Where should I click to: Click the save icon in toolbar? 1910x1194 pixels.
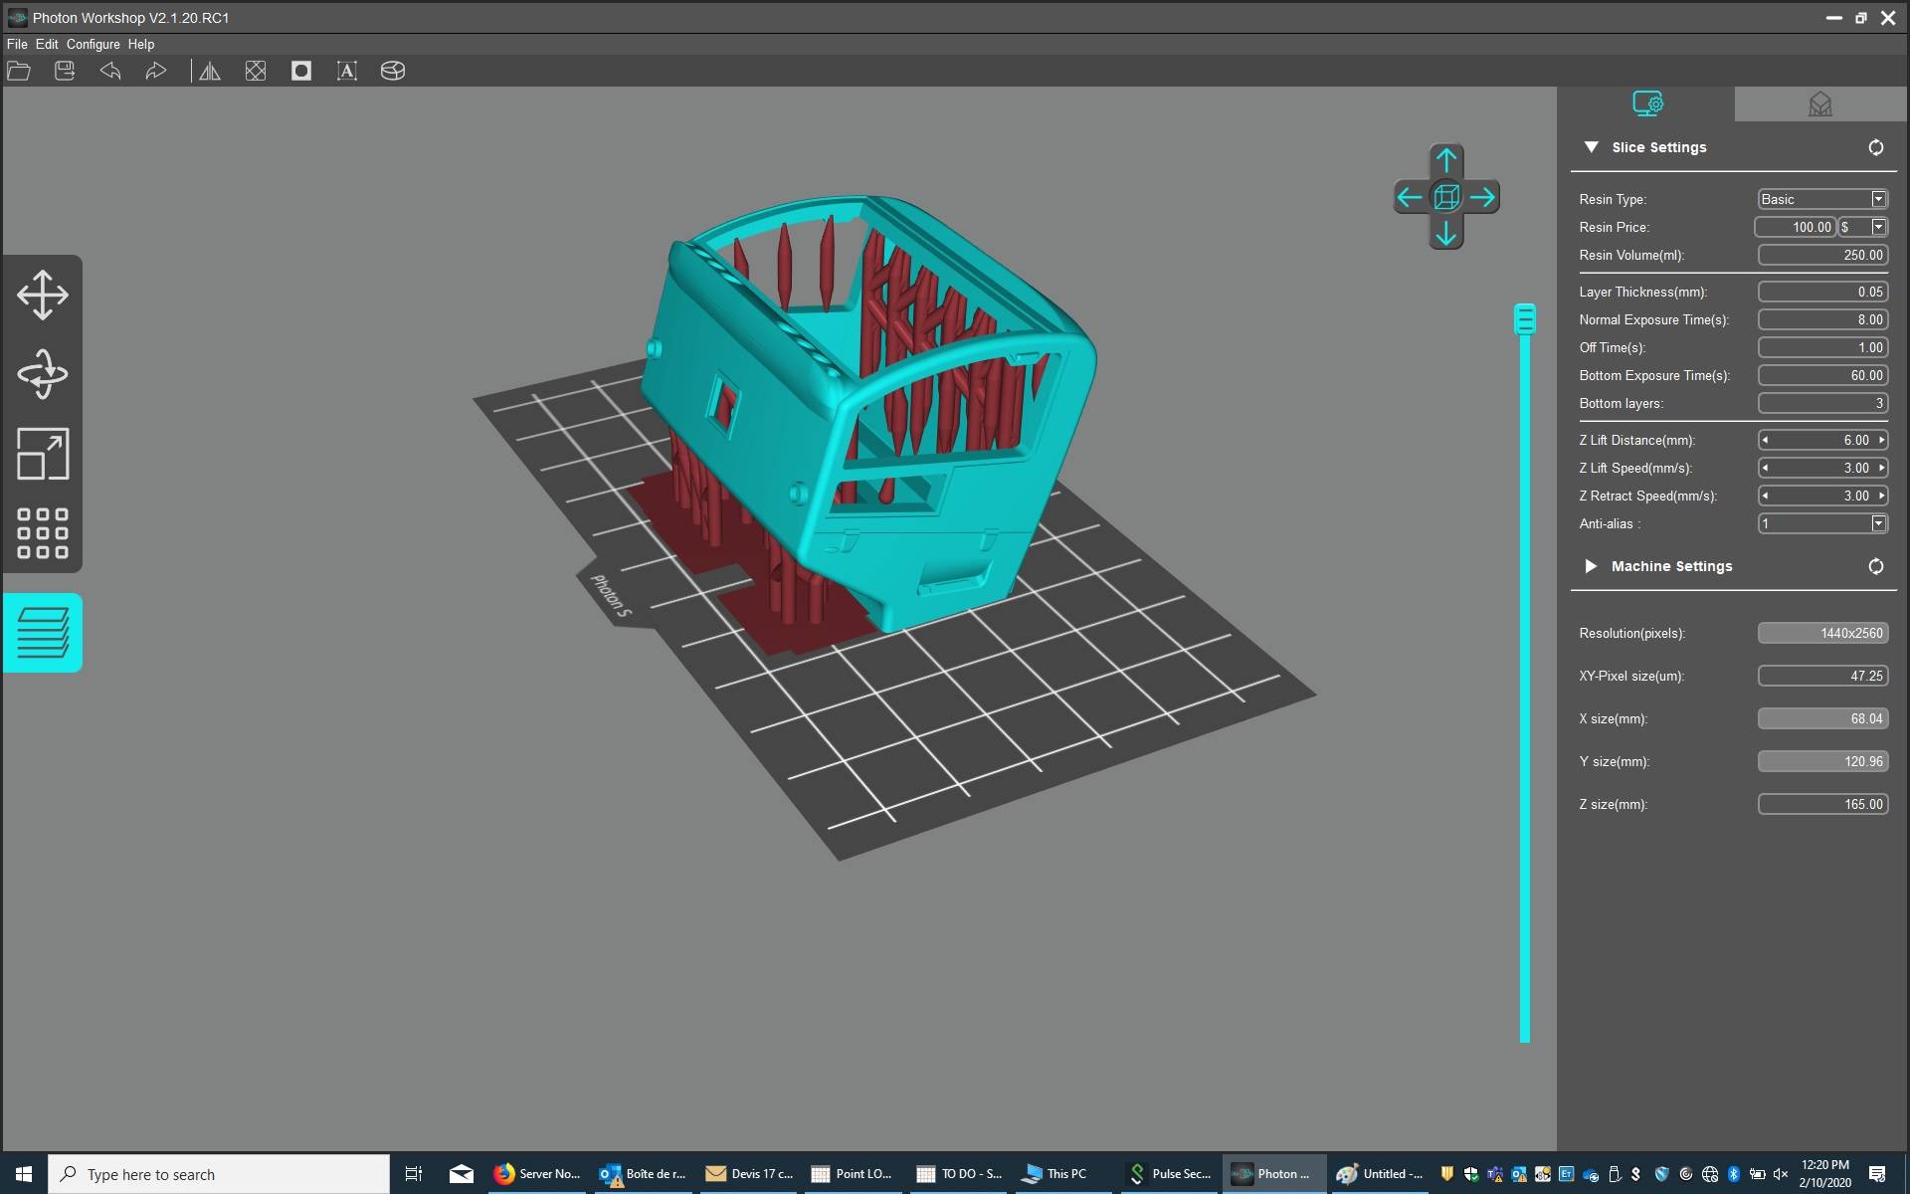coord(65,71)
